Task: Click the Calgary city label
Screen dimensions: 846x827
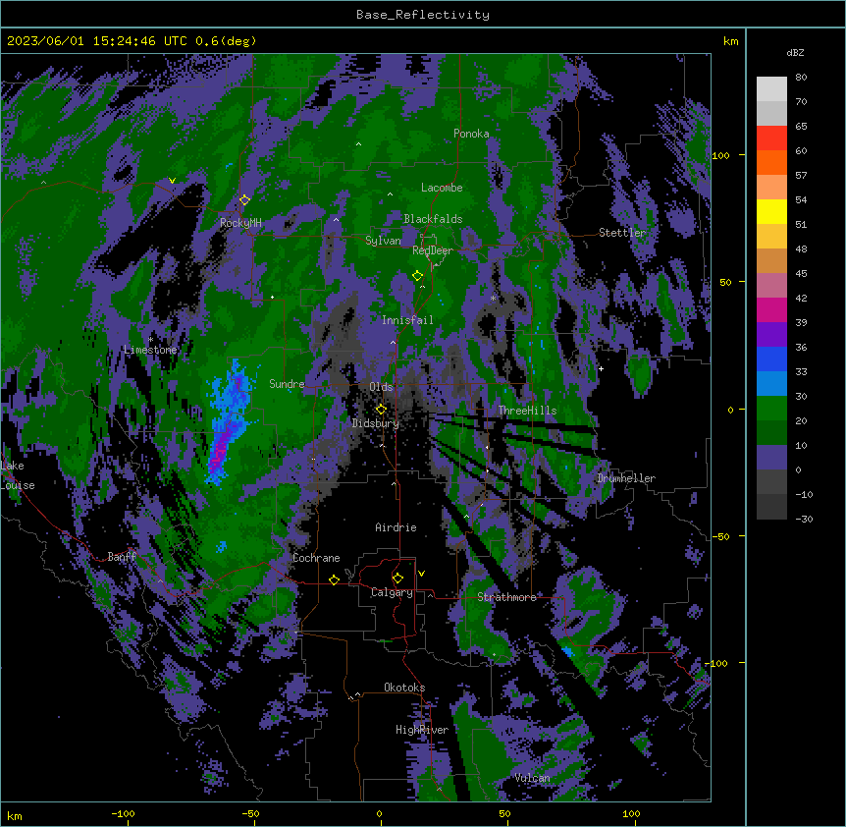Action: (x=392, y=592)
